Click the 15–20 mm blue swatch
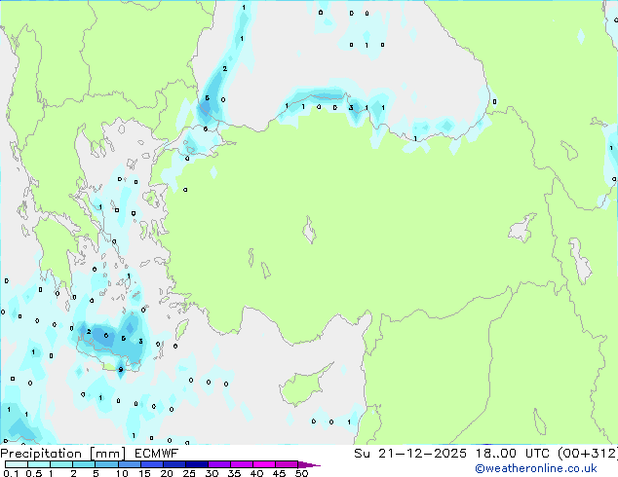The width and height of the screenshot is (618, 477). coord(152,464)
